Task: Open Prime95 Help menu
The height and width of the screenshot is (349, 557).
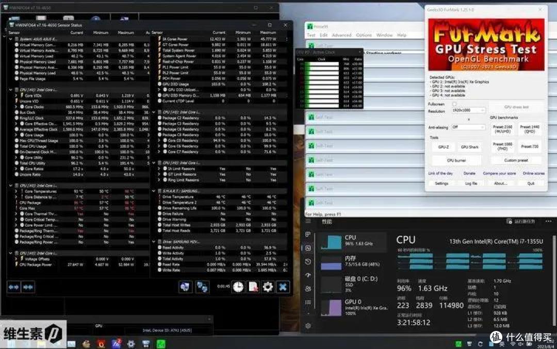Action: [x=402, y=35]
